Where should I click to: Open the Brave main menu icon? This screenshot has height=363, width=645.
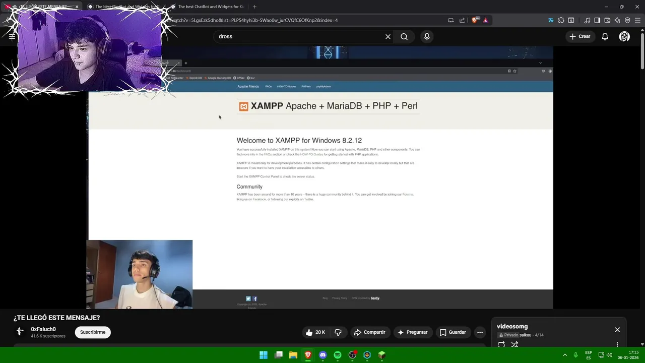coord(637,21)
